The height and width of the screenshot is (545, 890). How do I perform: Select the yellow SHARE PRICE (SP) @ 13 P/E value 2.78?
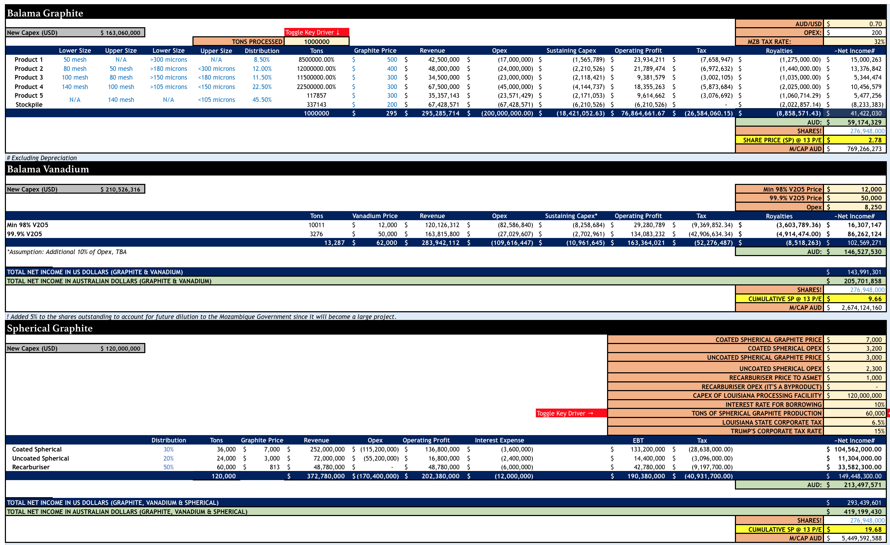tap(855, 140)
